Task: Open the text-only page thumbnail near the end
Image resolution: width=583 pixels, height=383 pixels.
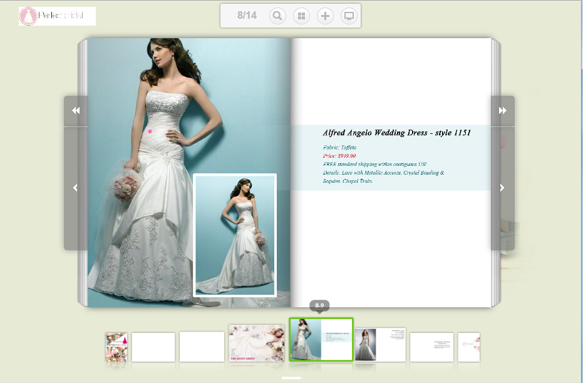Action: [x=431, y=347]
